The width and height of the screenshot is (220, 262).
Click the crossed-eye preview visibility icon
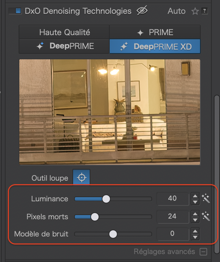tap(142, 11)
